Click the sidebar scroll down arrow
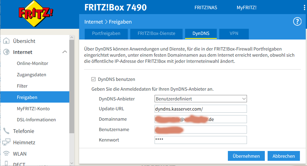 coord(71,163)
